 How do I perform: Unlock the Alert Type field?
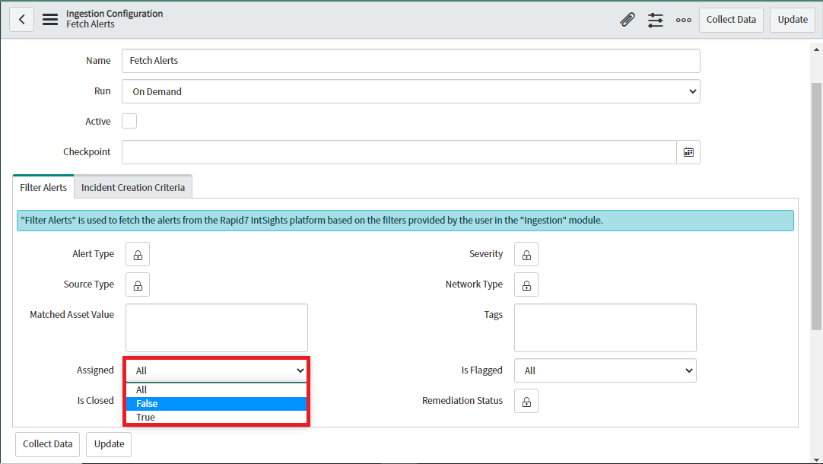(138, 254)
